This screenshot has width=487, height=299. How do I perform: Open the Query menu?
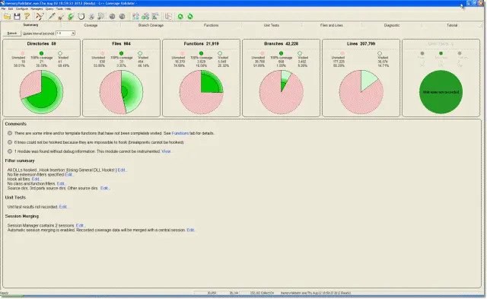click(x=49, y=8)
